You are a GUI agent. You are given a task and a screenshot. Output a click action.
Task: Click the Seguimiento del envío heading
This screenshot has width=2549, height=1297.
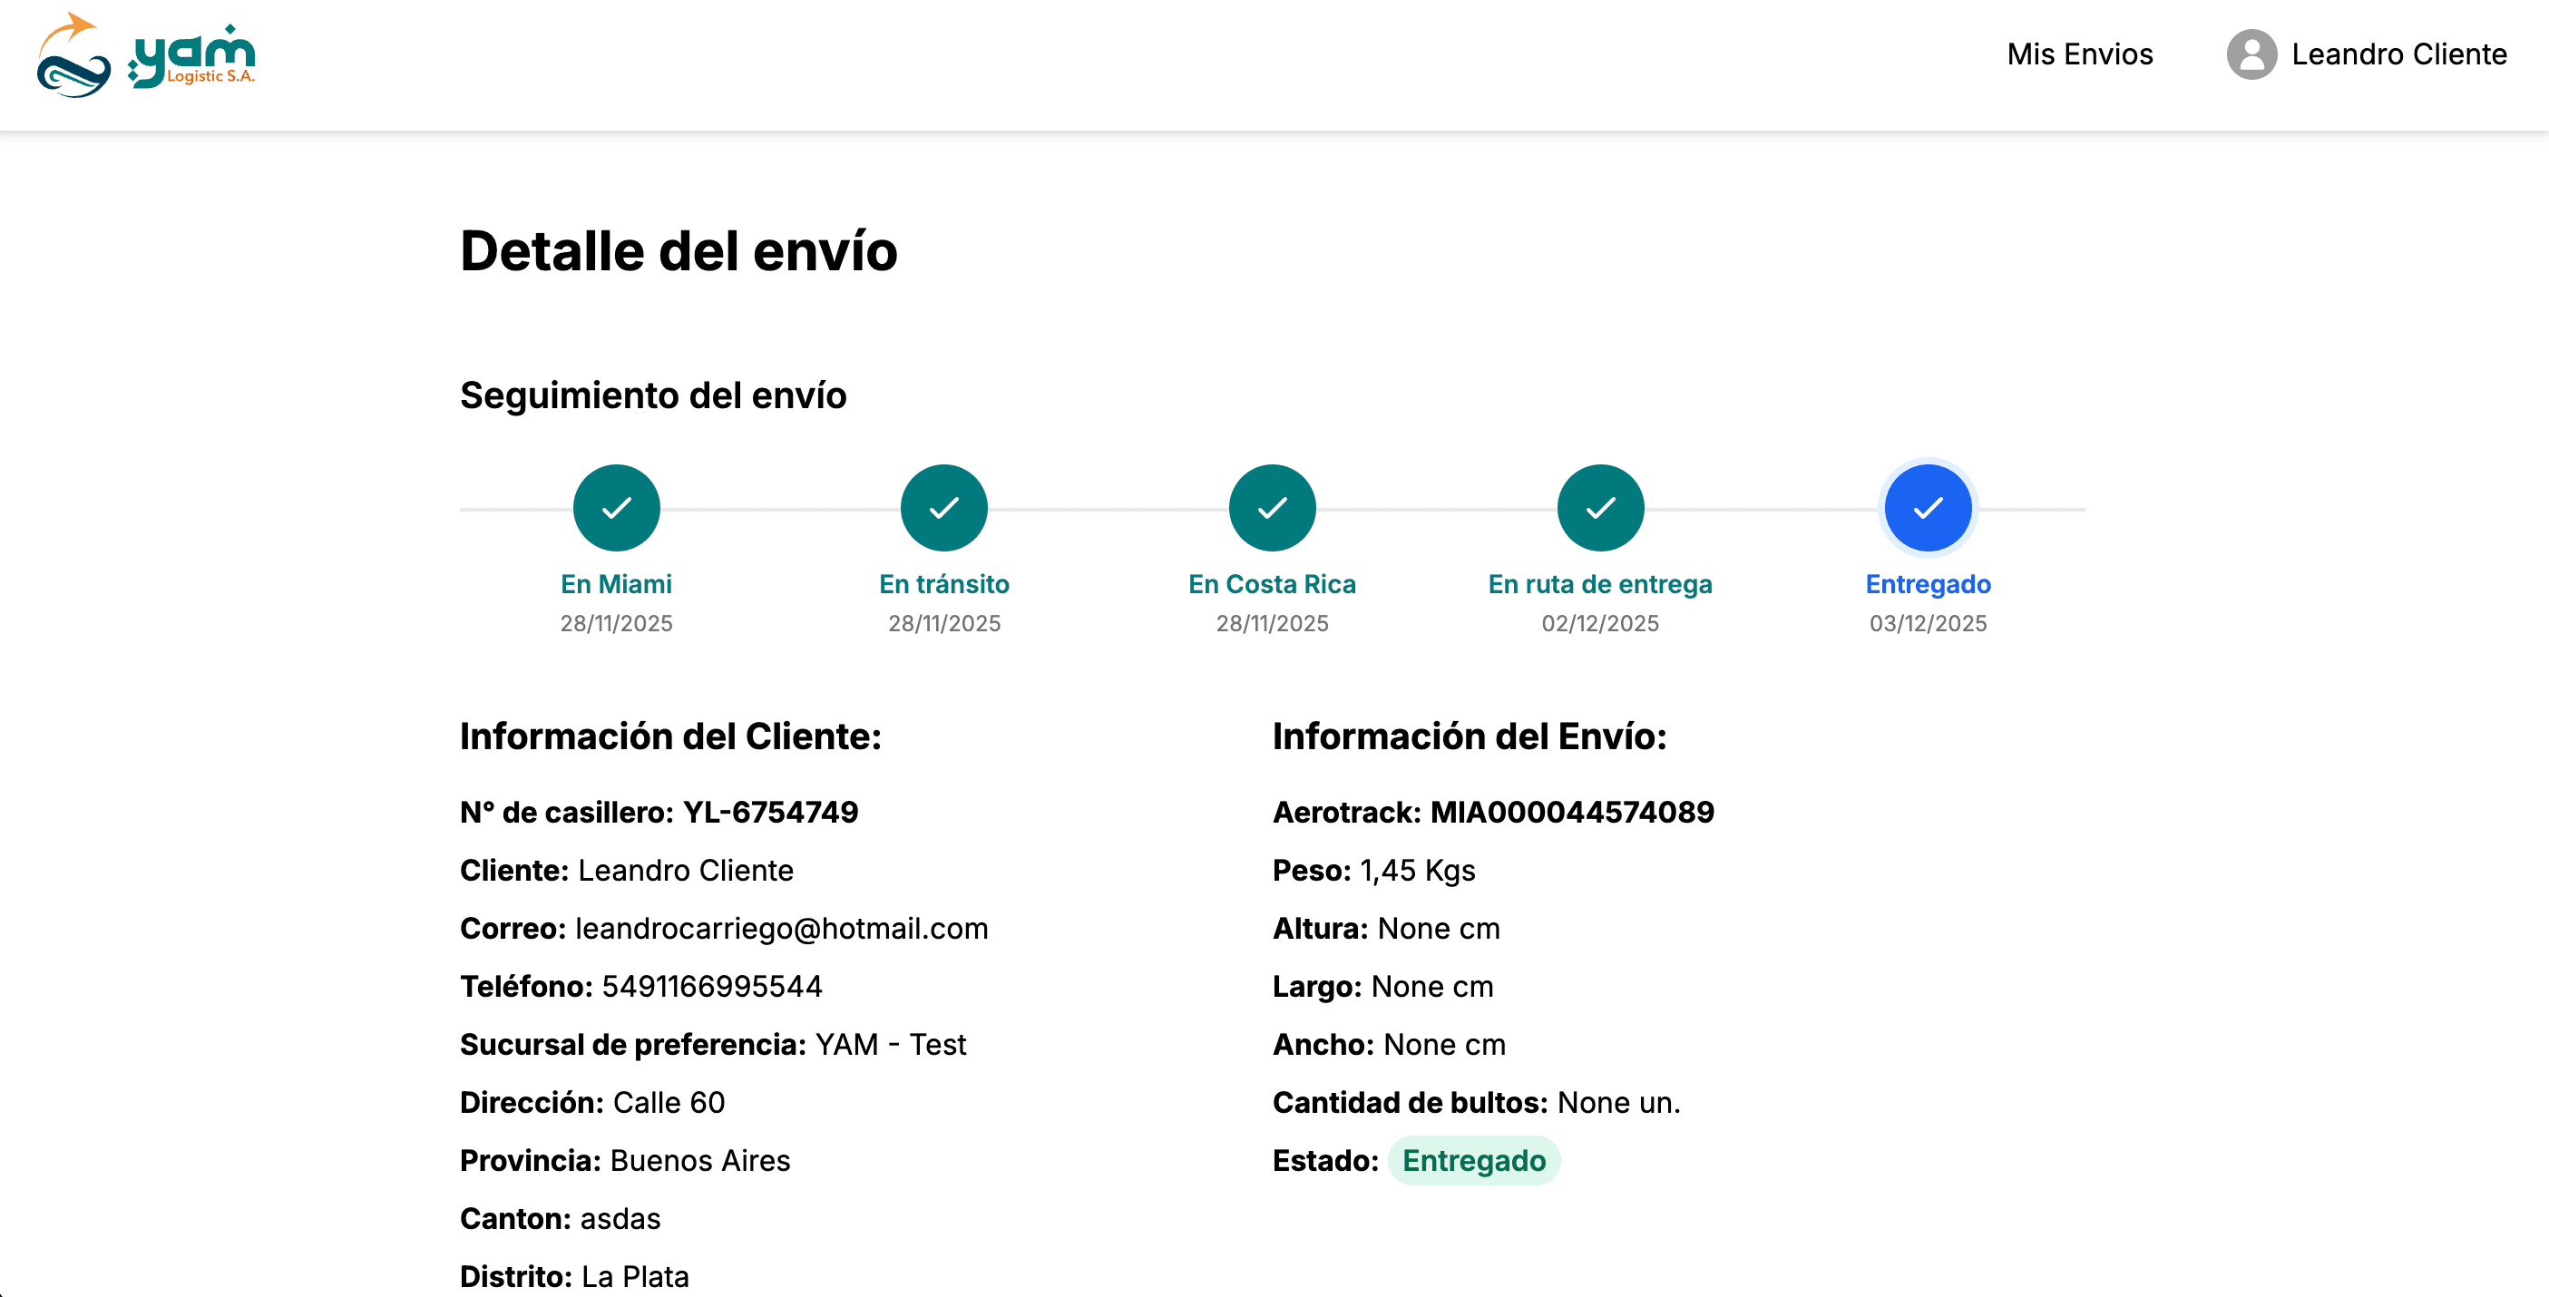652,395
